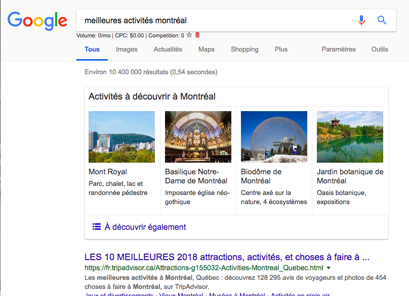Click the TripAdvisor result snippet text
This screenshot has width=409, height=296.
pos(235,282)
